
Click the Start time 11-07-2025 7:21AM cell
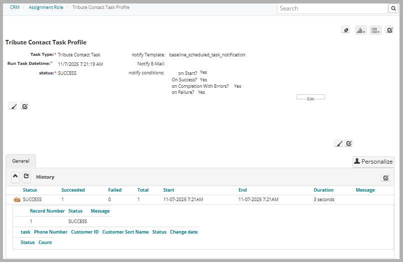pyautogui.click(x=183, y=200)
